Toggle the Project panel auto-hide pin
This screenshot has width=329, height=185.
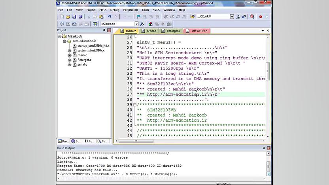coord(103,30)
